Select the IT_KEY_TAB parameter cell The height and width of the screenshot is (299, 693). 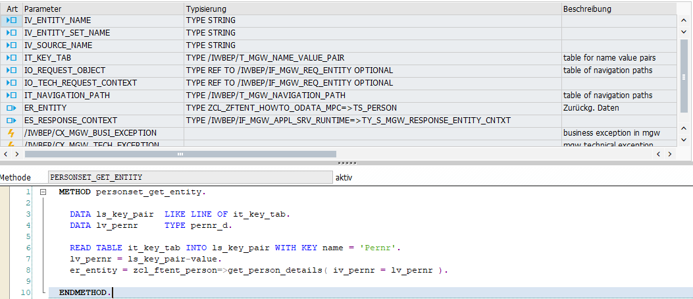point(103,58)
